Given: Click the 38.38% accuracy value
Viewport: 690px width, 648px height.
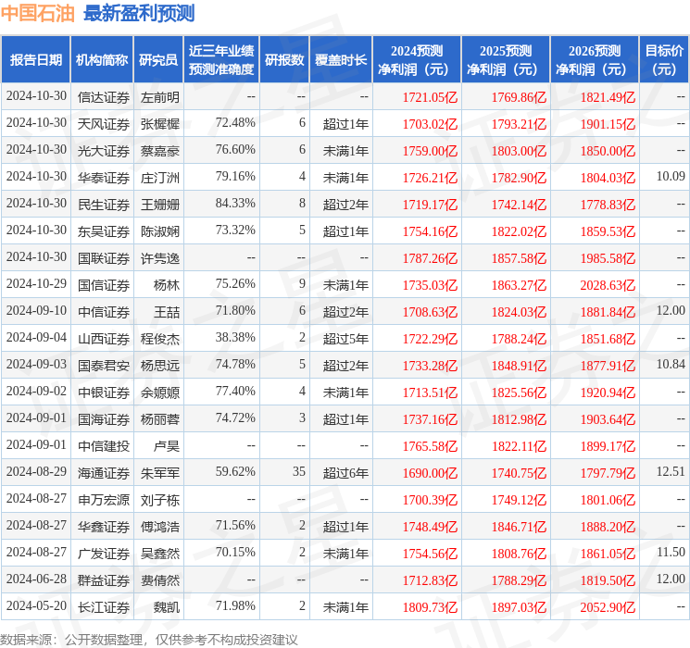Looking at the screenshot, I should [235, 337].
